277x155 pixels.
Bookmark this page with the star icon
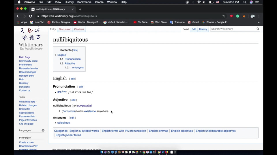(223, 16)
